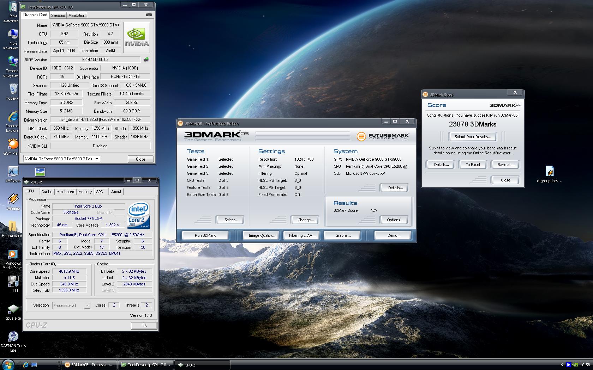Click OK in the CPU-Z window
Screen dimensions: 593x370
pyautogui.click(x=144, y=326)
